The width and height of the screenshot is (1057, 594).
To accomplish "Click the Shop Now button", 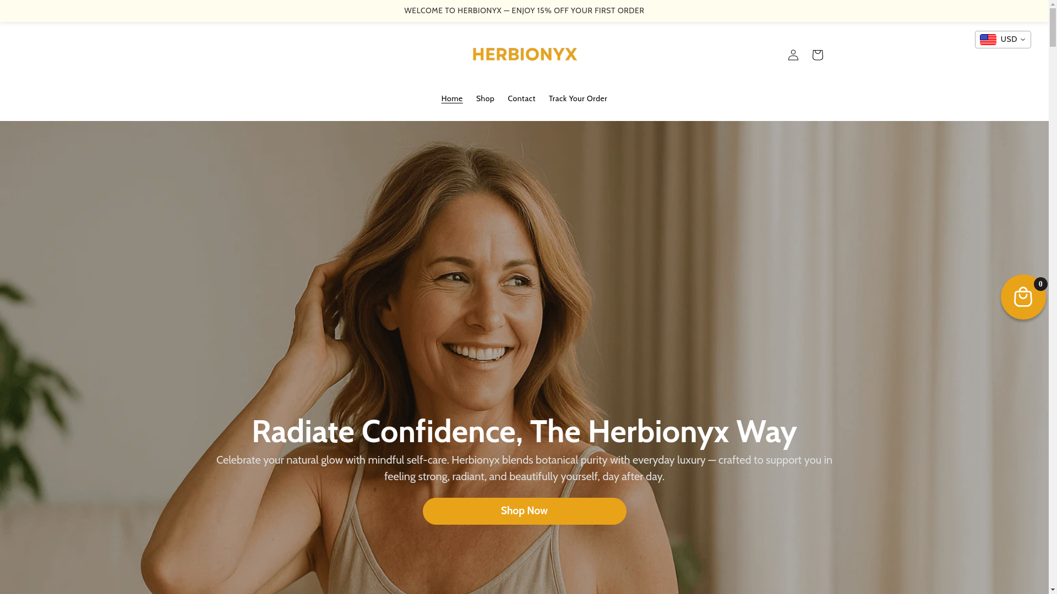I will pos(524,511).
